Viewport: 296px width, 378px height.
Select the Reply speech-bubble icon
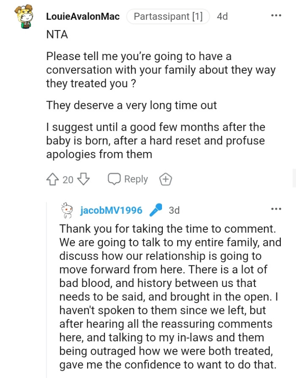pyautogui.click(x=114, y=179)
